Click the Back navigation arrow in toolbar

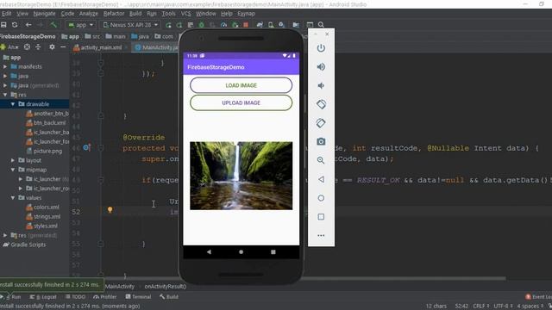[28, 25]
